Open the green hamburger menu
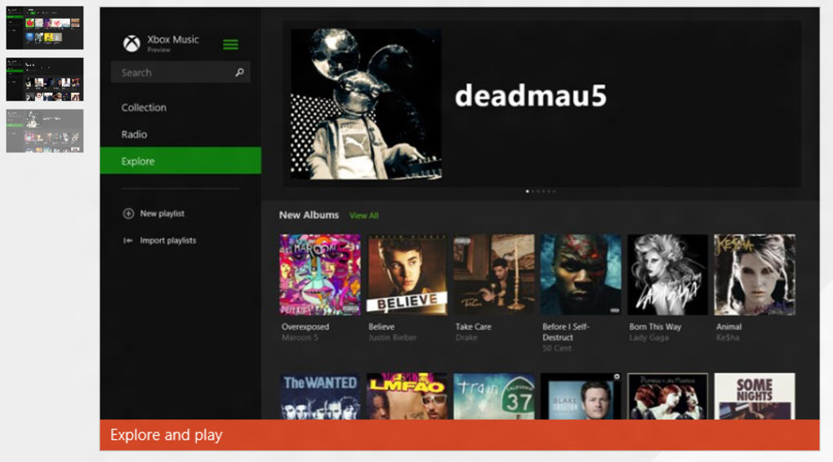Screen dimensions: 833x462 pyautogui.click(x=231, y=45)
